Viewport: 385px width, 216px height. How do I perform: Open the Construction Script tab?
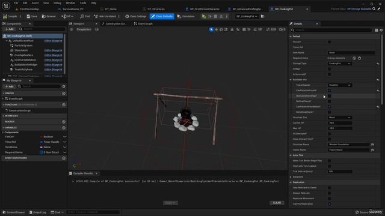[x=114, y=24]
